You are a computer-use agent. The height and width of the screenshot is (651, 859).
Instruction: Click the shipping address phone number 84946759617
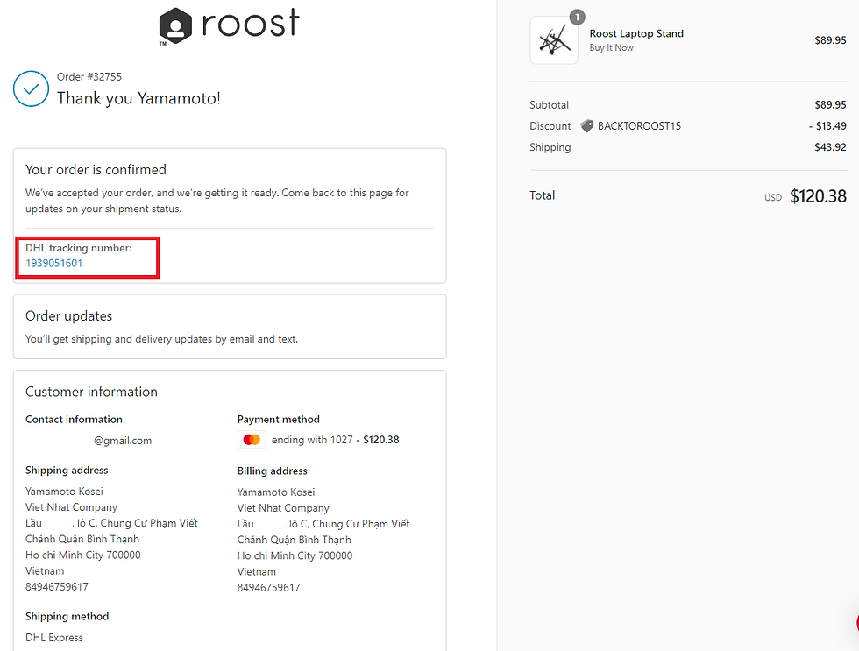pyautogui.click(x=57, y=587)
